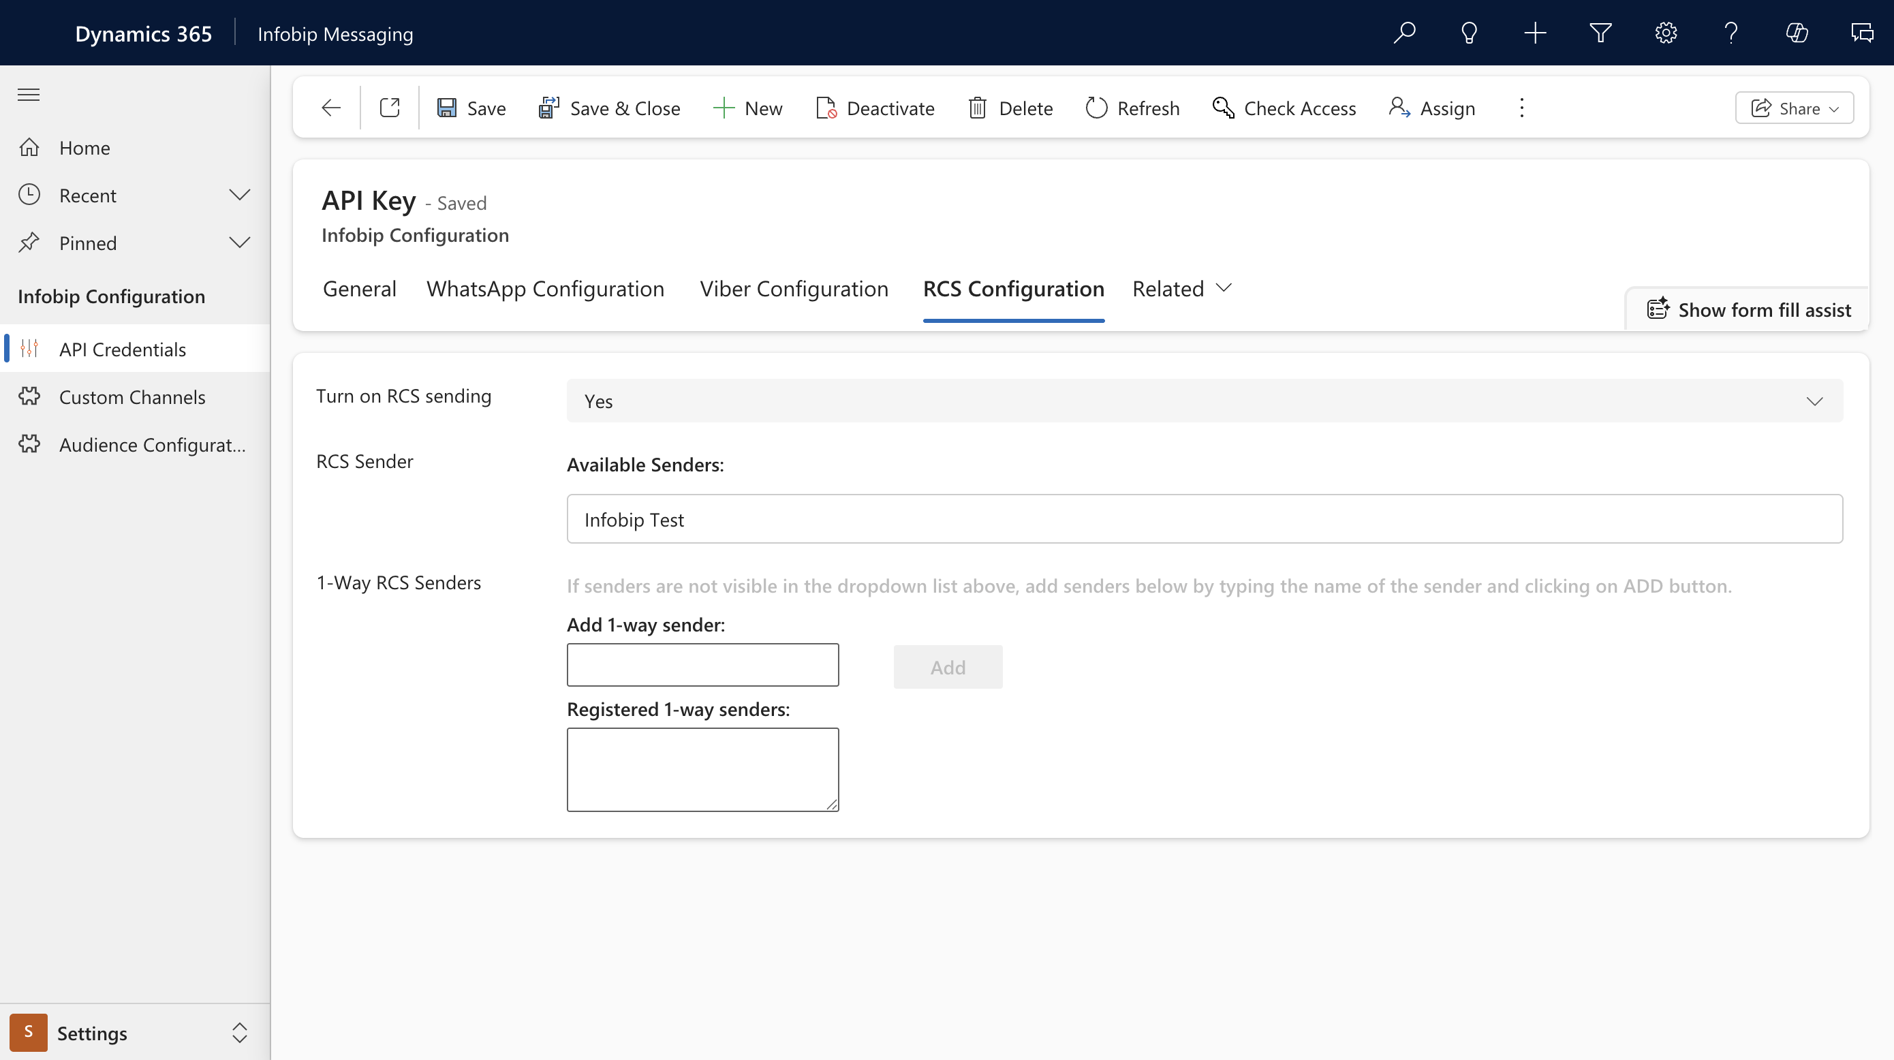Open more commands overflow menu
Screen dimensions: 1894x1060
pos(1522,108)
